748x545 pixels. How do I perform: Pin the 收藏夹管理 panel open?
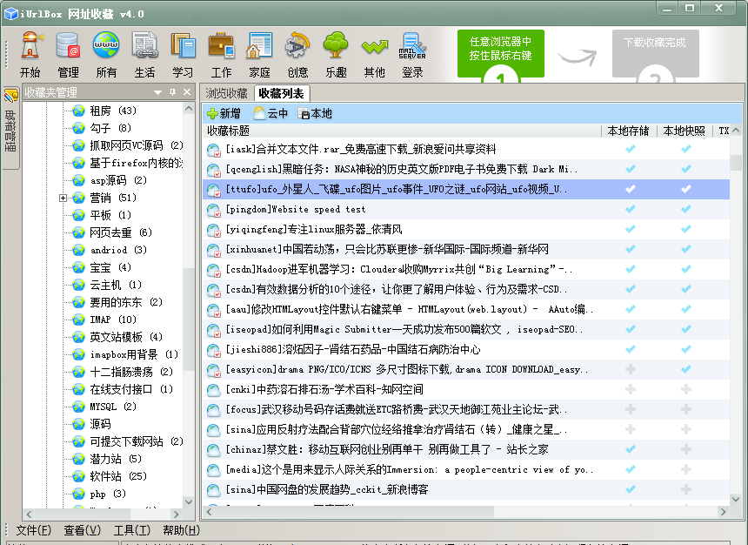(x=171, y=92)
